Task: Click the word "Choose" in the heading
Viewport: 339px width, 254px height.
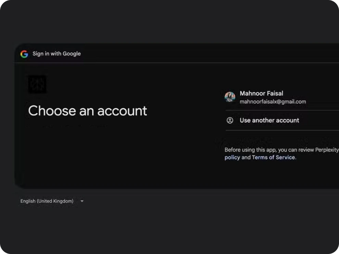Action: point(52,111)
